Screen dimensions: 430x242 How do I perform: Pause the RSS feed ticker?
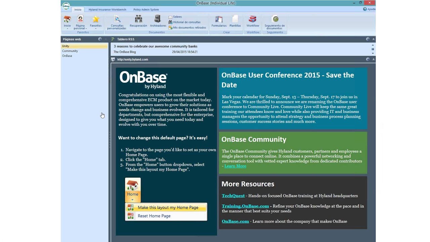coord(373,49)
